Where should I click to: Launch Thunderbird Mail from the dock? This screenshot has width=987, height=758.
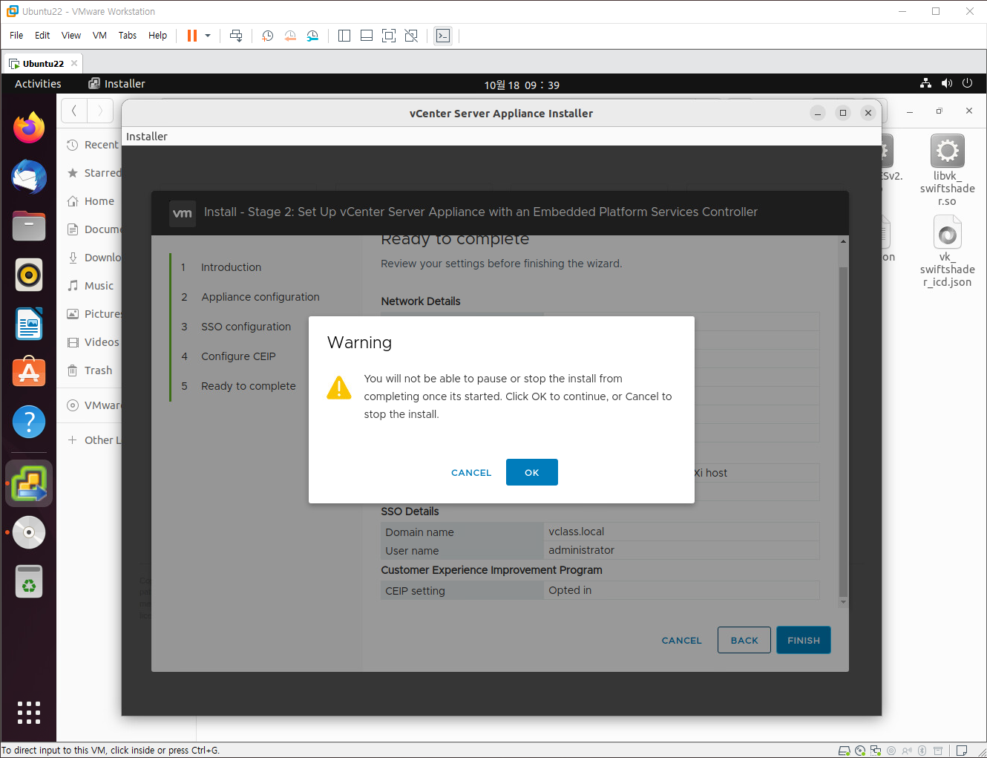point(29,177)
